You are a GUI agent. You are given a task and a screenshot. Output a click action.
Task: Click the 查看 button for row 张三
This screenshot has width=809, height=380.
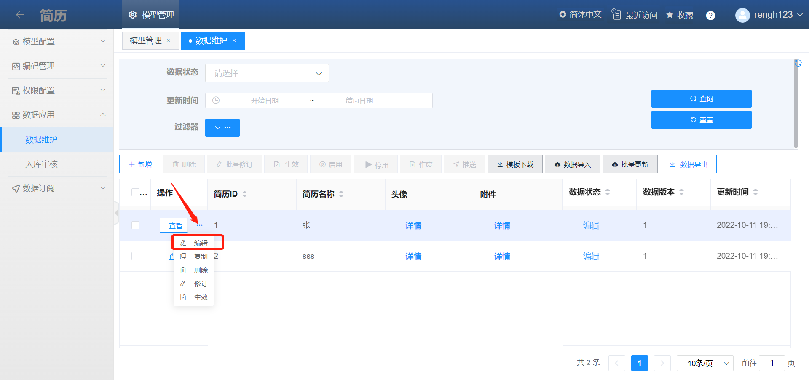pyautogui.click(x=174, y=225)
